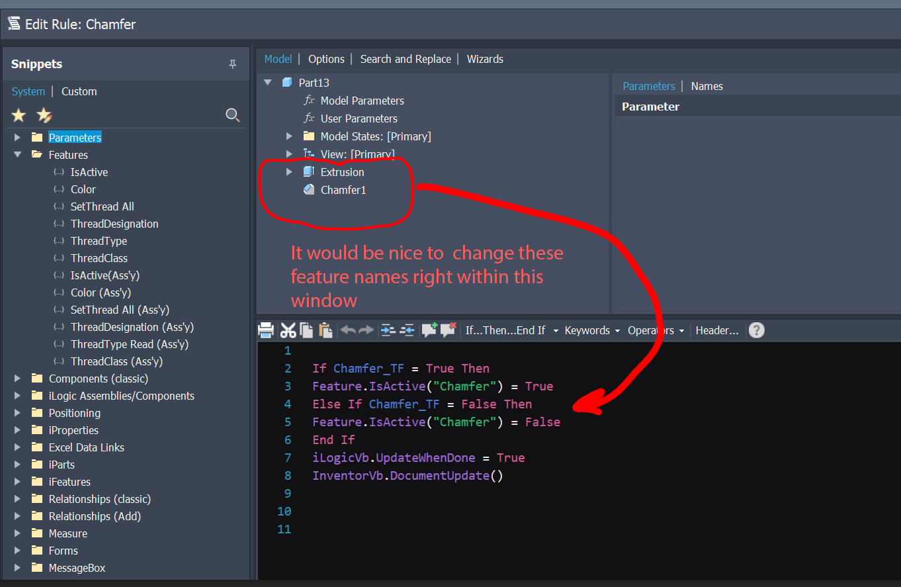Open the Names tab in the Parameters panel
The image size is (901, 587).
pyautogui.click(x=707, y=85)
